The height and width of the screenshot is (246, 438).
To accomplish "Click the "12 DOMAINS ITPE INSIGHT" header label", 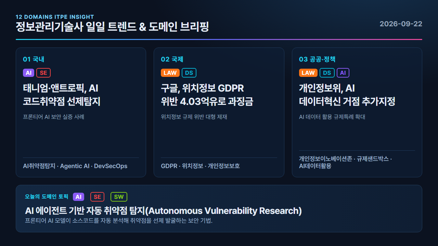I will point(55,17).
